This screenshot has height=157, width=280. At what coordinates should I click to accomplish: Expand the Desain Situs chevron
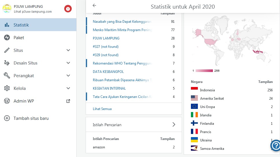pos(68,63)
